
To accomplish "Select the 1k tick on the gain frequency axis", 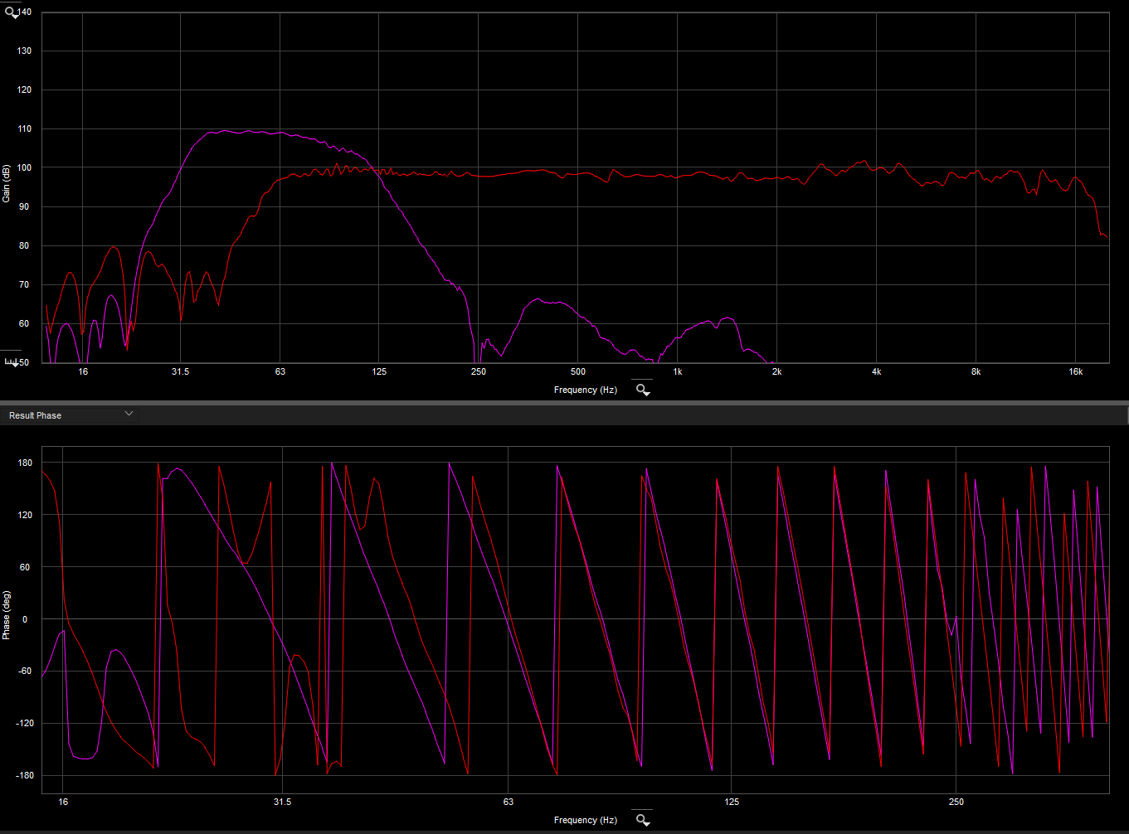I will pos(678,371).
